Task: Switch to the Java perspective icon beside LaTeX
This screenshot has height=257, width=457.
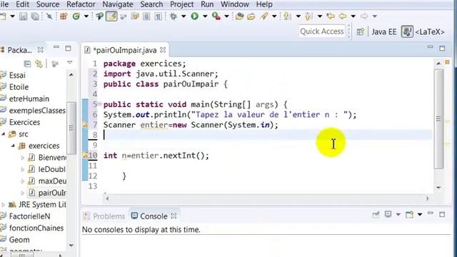Action: pyautogui.click(x=407, y=31)
